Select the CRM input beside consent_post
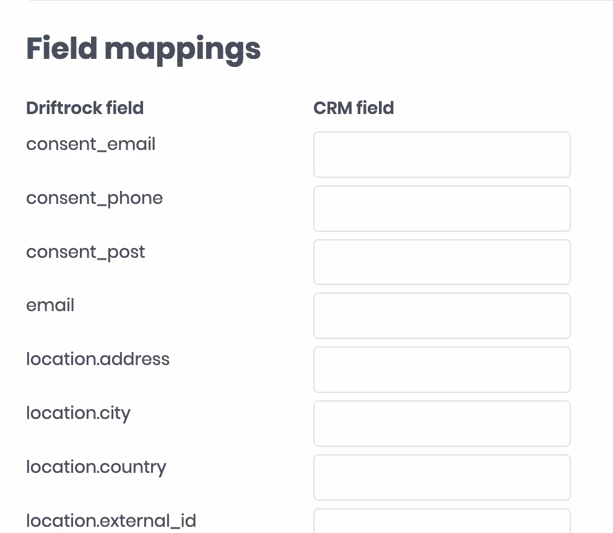Image resolution: width=613 pixels, height=533 pixels. point(441,262)
